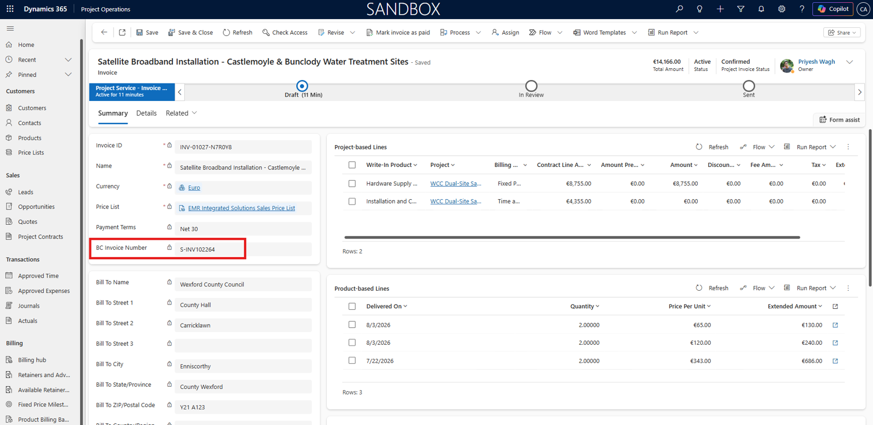The height and width of the screenshot is (425, 873).
Task: Click Check Access
Action: coord(285,32)
